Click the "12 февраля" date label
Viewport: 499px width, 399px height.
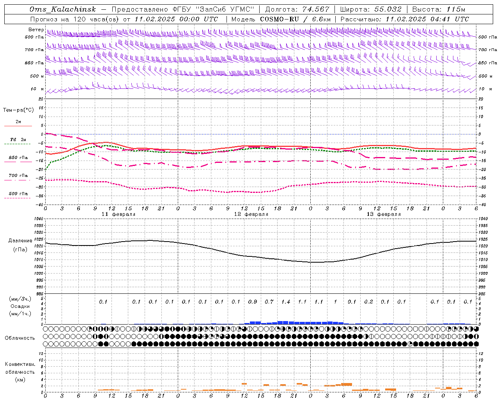coord(251,214)
